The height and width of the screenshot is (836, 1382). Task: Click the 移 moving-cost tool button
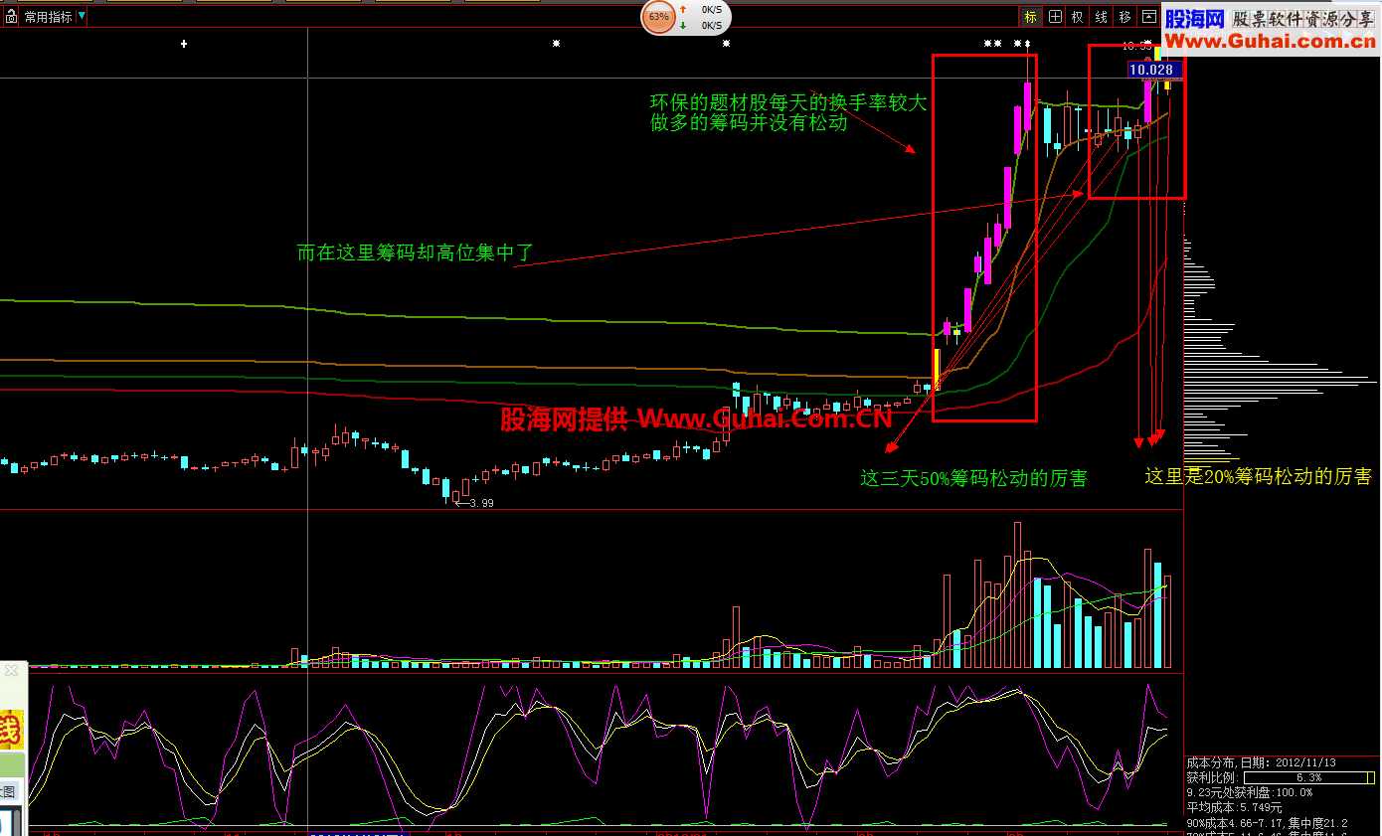[1124, 17]
